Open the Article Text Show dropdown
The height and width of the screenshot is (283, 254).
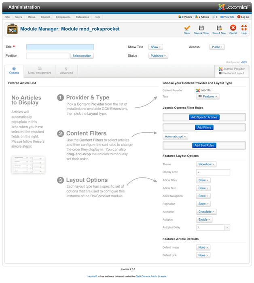[203, 188]
